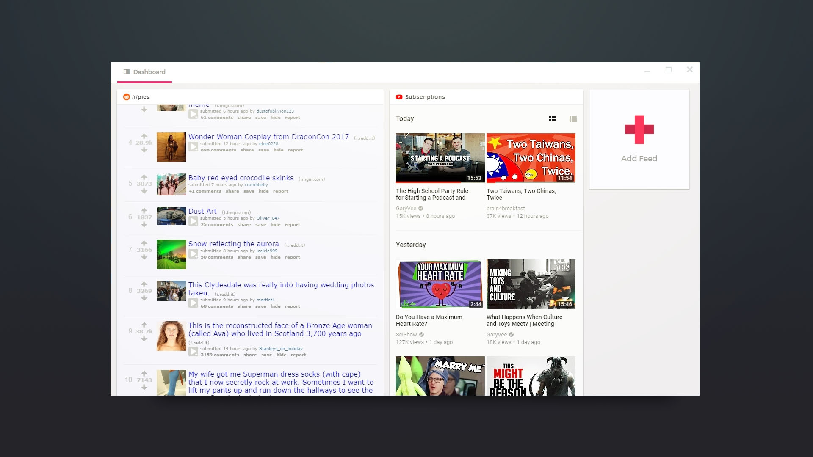This screenshot has width=813, height=457.
Task: Expand preview of Clydesdale wedding photos post
Action: (x=193, y=303)
